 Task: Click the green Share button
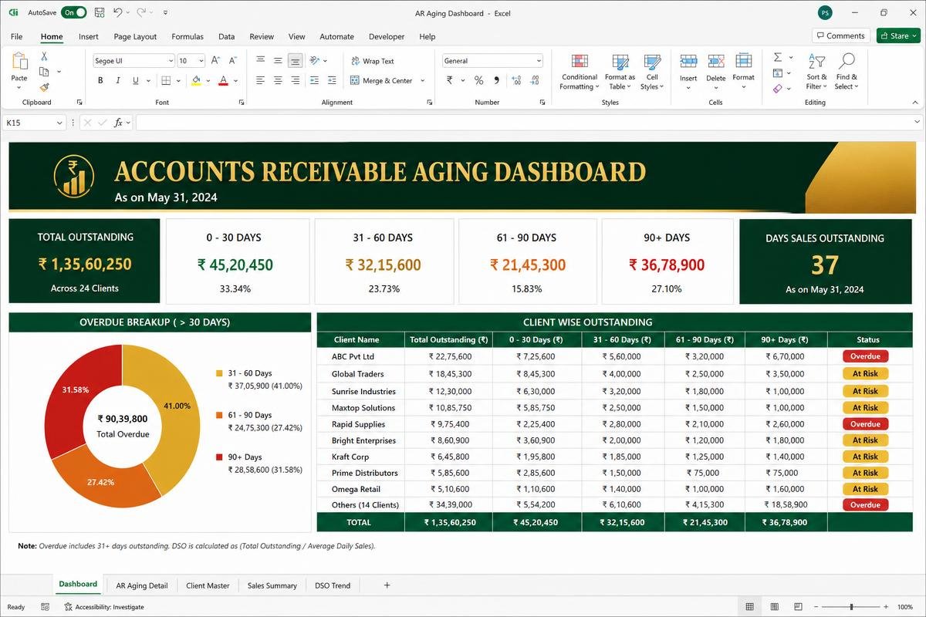(x=898, y=35)
